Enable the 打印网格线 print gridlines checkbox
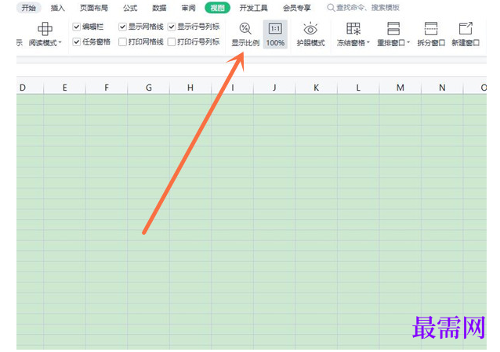500x352 pixels. pos(122,41)
